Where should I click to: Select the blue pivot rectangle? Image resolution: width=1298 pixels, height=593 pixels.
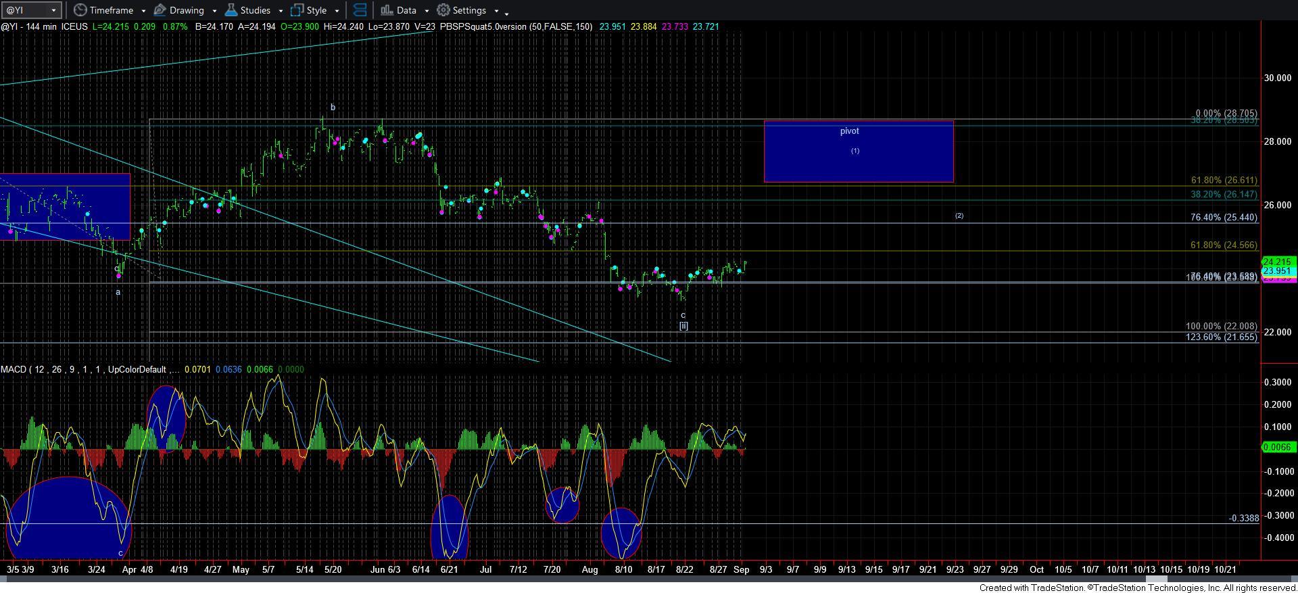click(x=858, y=166)
